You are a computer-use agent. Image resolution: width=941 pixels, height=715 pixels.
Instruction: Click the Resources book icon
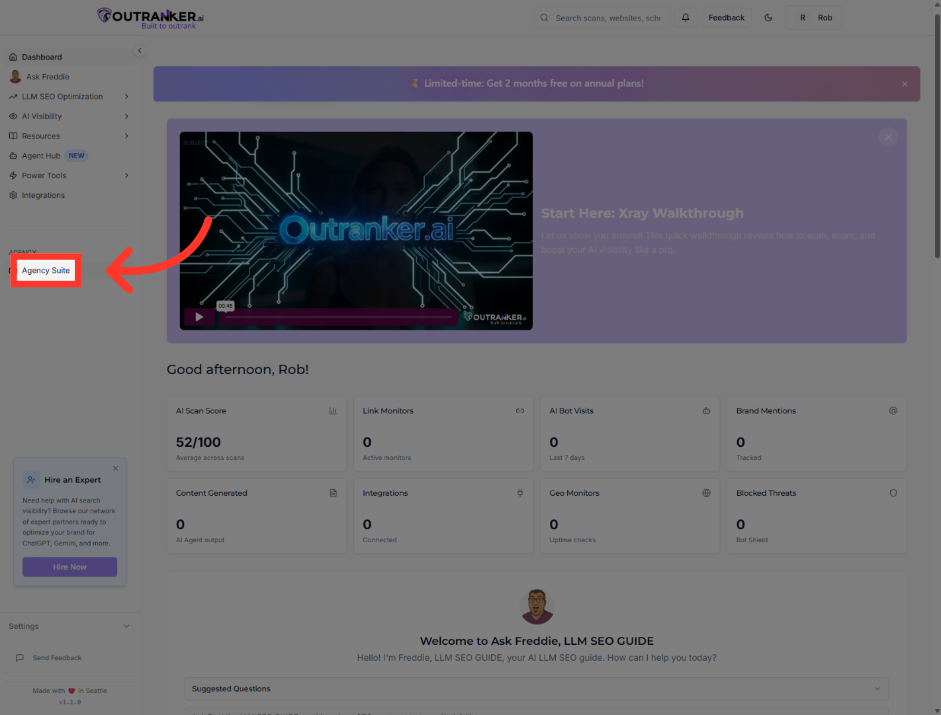click(13, 136)
